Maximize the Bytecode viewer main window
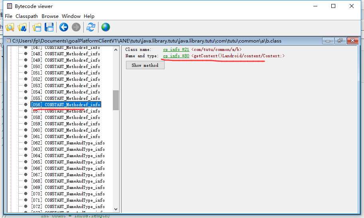This screenshot has height=218, width=364. coord(333,6)
